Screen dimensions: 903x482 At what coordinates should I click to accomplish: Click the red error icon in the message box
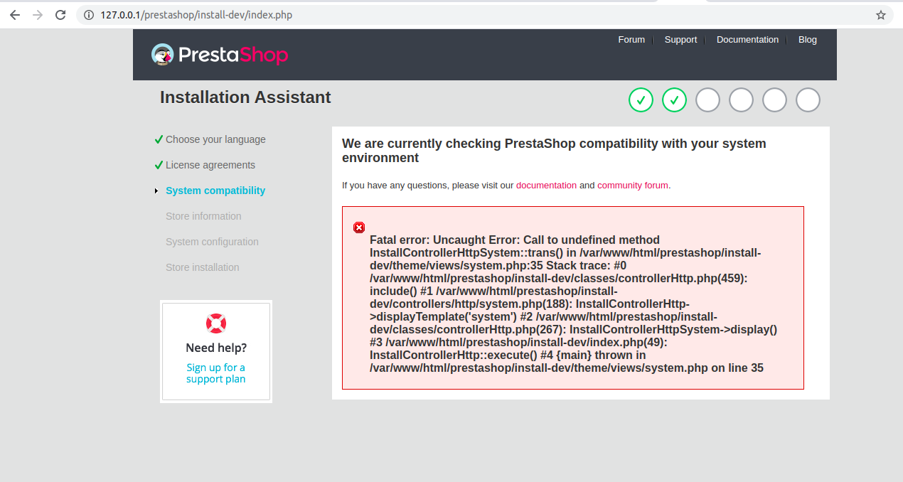[x=359, y=227]
